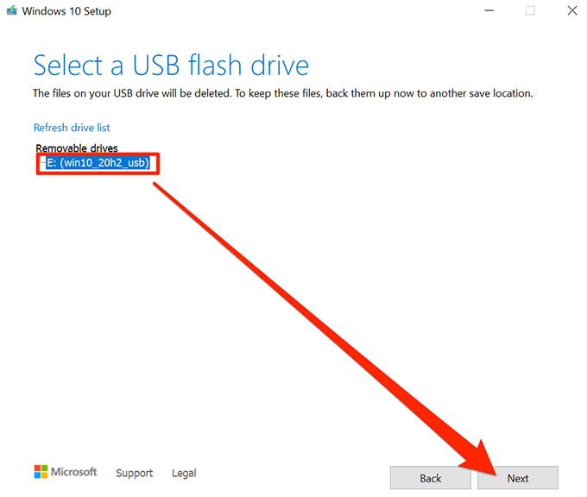Click the red arrow annotation tip at Next
The image size is (587, 497).
[x=494, y=472]
